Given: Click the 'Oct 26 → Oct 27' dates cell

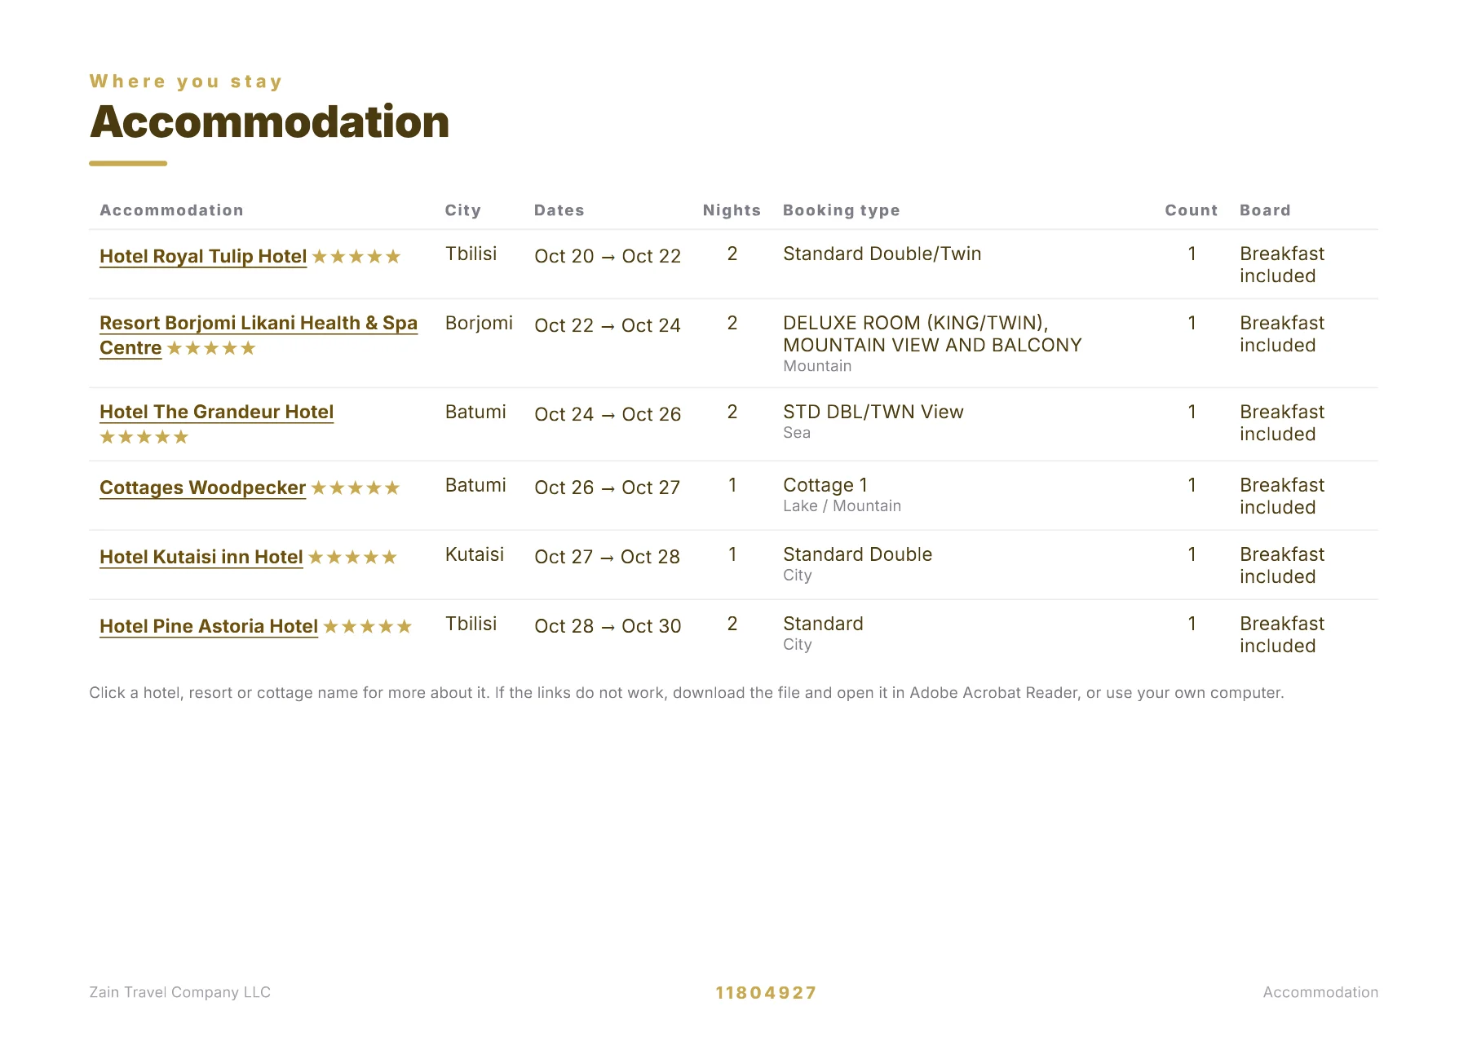Looking at the screenshot, I should pos(608,488).
